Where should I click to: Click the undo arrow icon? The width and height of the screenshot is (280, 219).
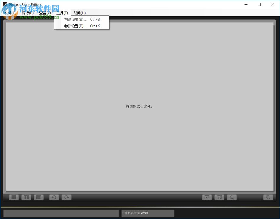[54, 197]
